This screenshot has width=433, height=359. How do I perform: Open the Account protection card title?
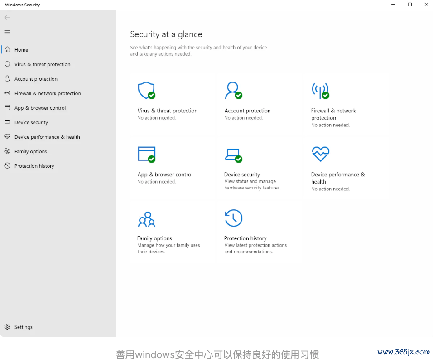tap(247, 111)
